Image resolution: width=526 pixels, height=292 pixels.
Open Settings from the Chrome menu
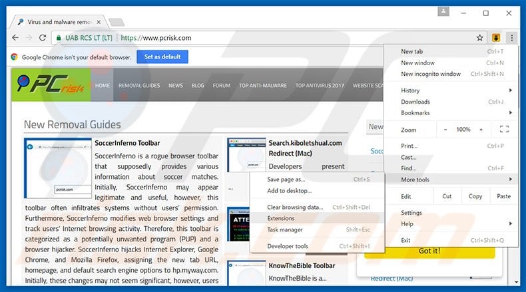pos(451,213)
